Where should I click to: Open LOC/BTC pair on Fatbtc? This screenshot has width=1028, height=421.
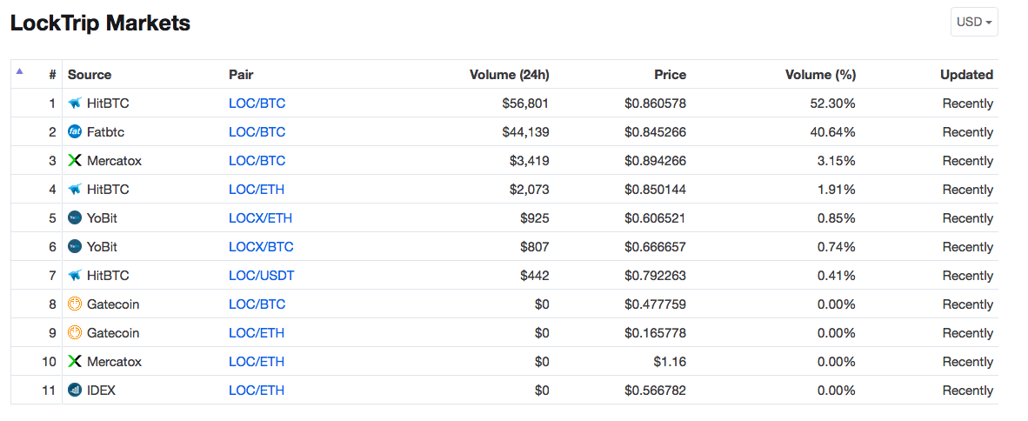[257, 132]
